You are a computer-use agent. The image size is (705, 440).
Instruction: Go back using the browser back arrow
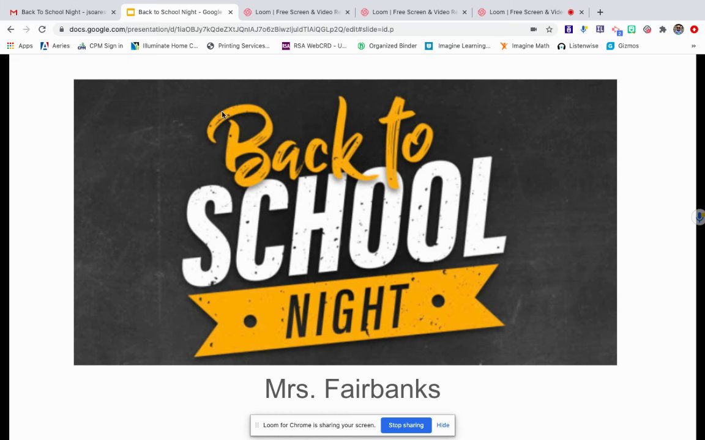11,29
